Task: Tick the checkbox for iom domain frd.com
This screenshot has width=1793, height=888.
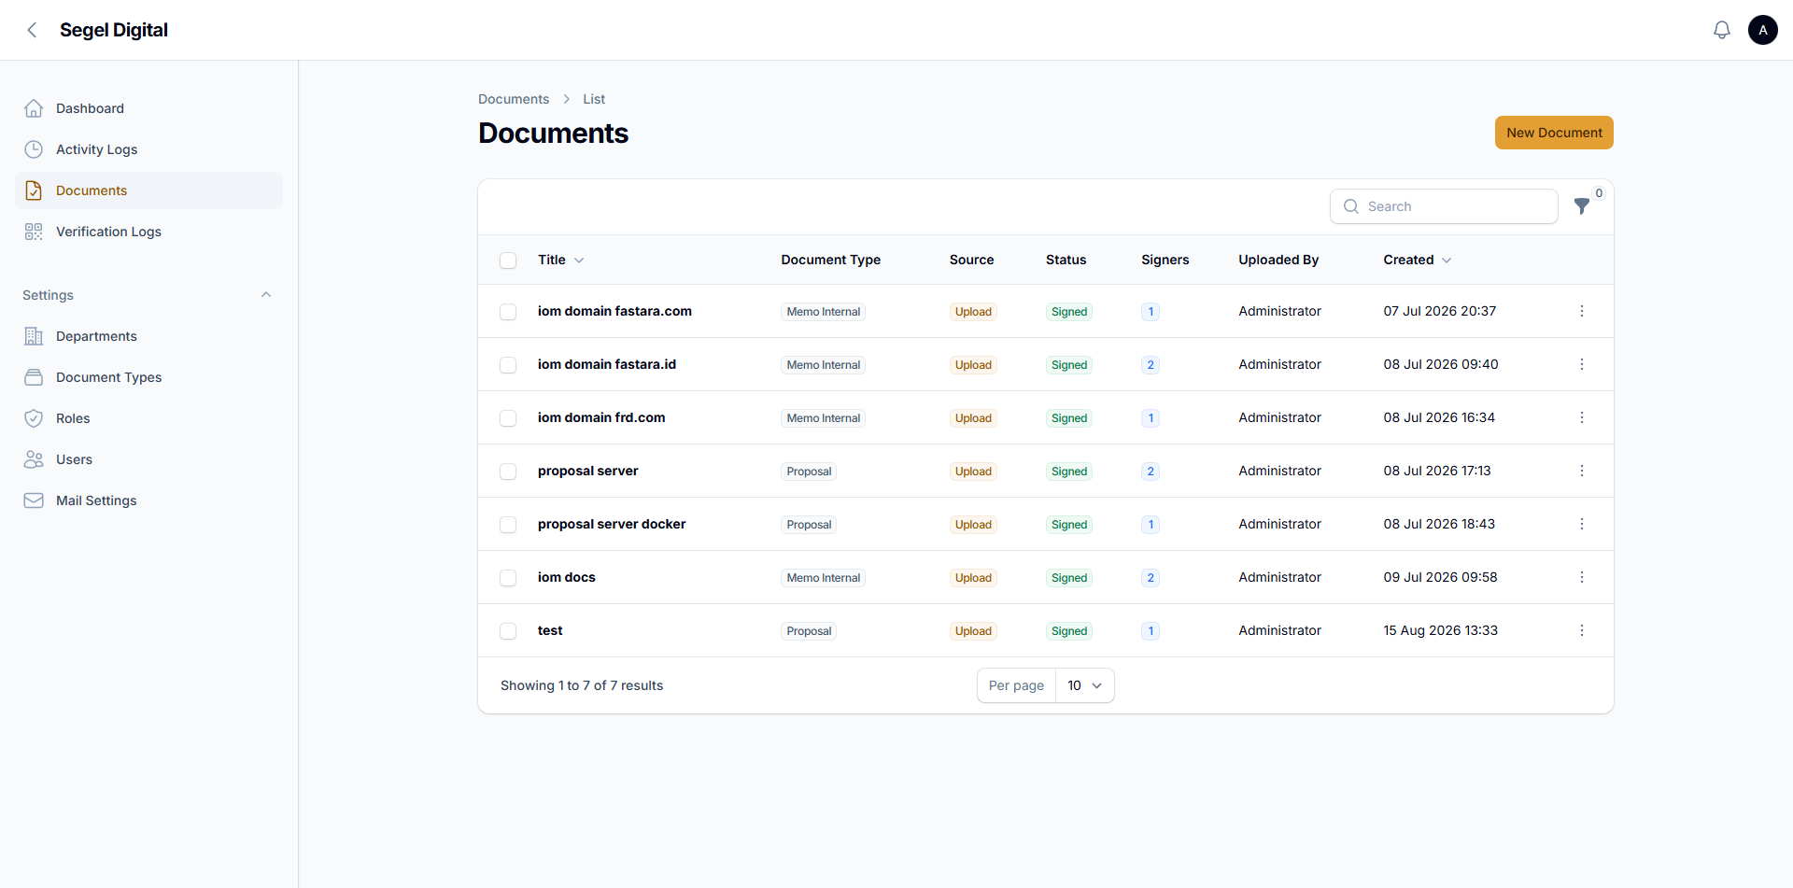Action: tap(508, 418)
